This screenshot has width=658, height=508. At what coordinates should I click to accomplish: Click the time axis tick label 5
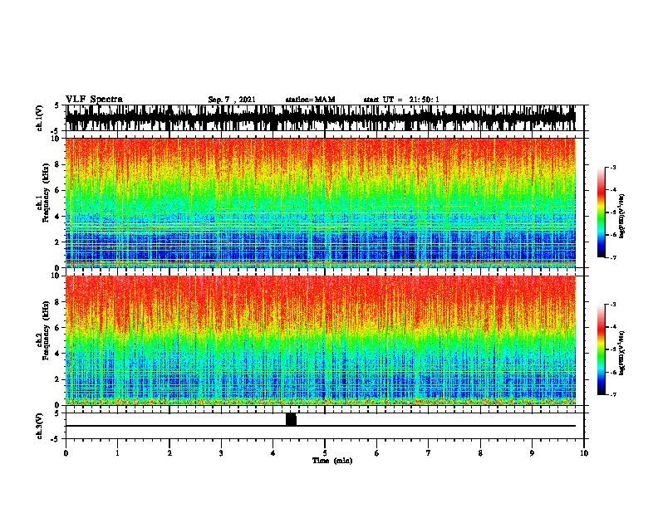click(x=325, y=453)
